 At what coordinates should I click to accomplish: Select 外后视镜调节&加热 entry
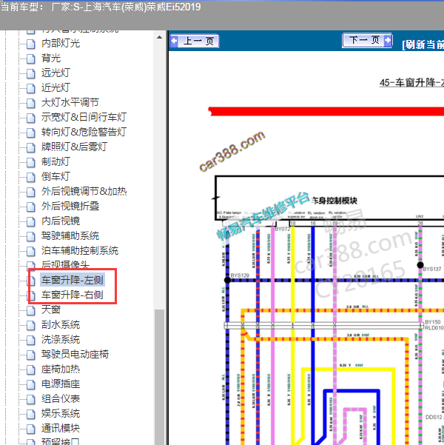84,191
